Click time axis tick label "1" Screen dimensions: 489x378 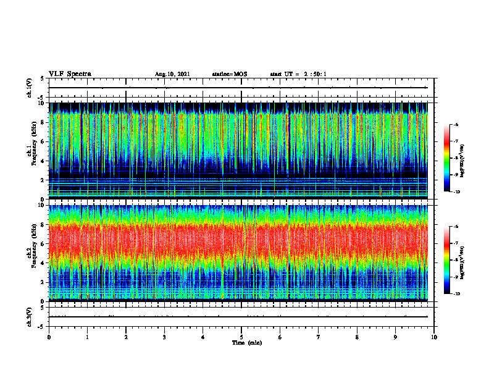87,337
